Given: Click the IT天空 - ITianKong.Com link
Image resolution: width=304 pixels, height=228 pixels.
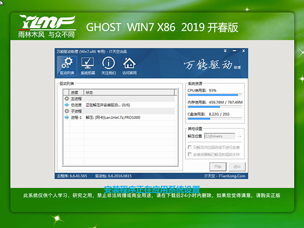Looking at the screenshot, I should pyautogui.click(x=224, y=176).
